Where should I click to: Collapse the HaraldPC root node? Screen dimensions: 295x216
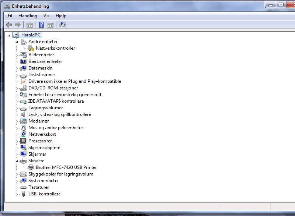click(x=9, y=35)
